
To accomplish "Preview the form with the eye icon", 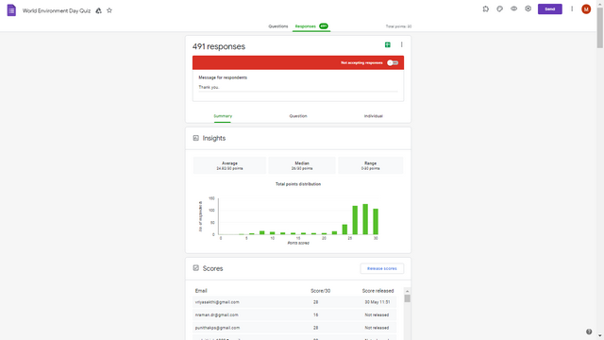I will coord(513,8).
